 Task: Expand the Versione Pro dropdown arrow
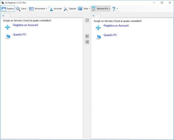coord(109,9)
